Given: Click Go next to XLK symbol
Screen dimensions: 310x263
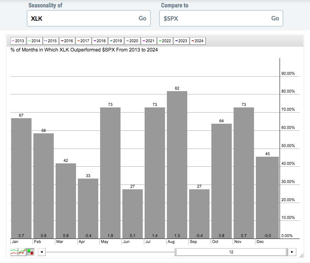Looking at the screenshot, I should (142, 19).
